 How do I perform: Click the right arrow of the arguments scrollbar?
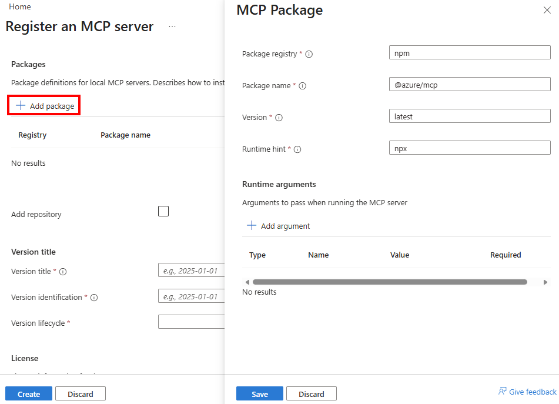(x=545, y=282)
